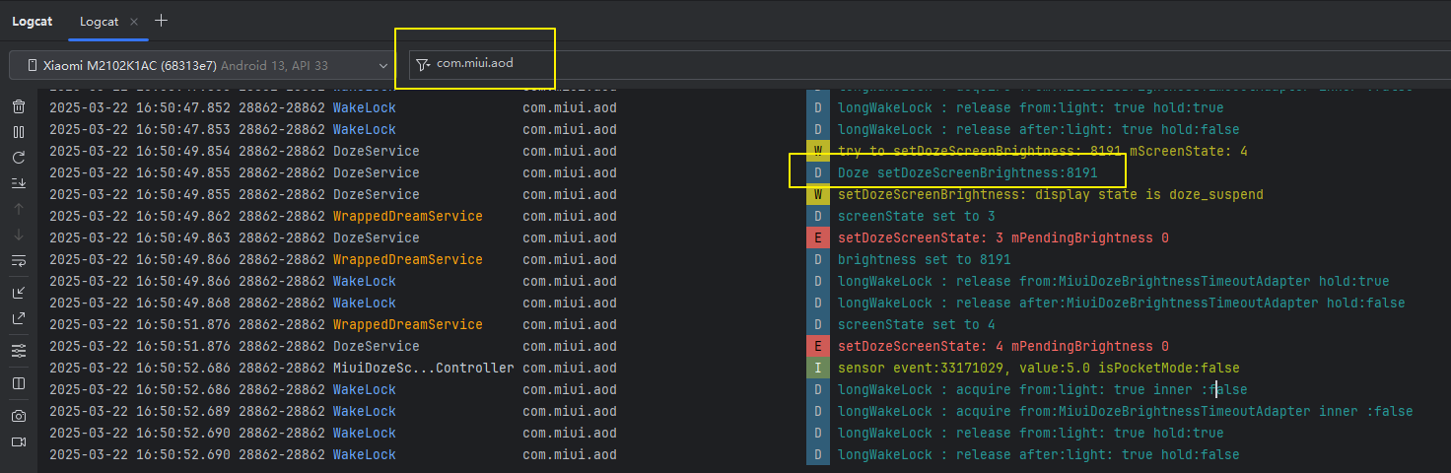Open the Xiaomi M2102K1AC device dropdown
This screenshot has height=473, width=1451.
click(201, 65)
